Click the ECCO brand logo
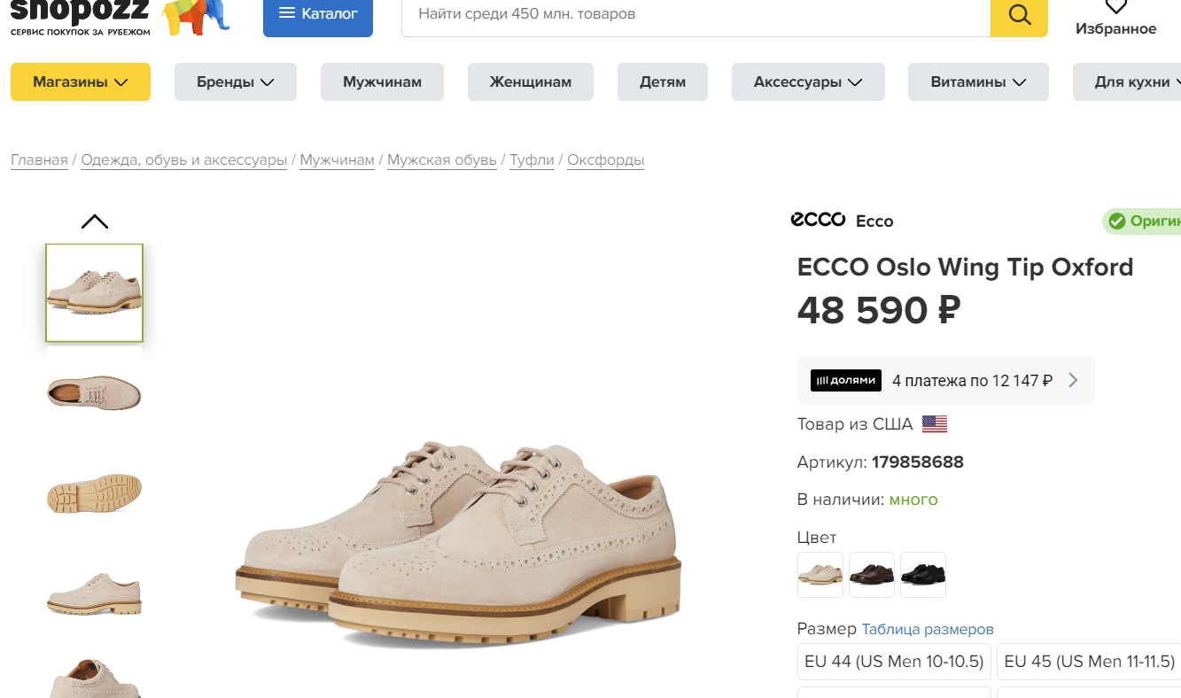 [818, 220]
